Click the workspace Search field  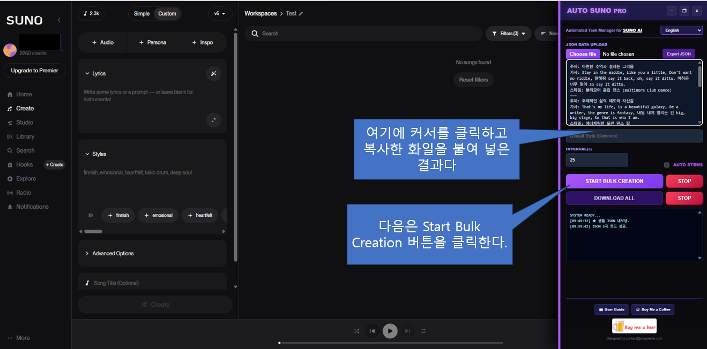pos(363,33)
